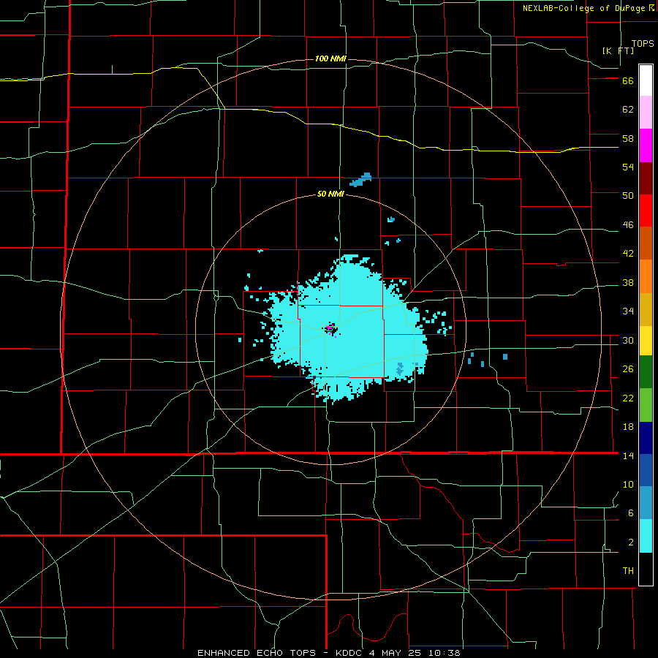Viewport: 658px width, 658px height.
Task: Click the cyan swatch between 2 and 6
Action: coord(646,536)
